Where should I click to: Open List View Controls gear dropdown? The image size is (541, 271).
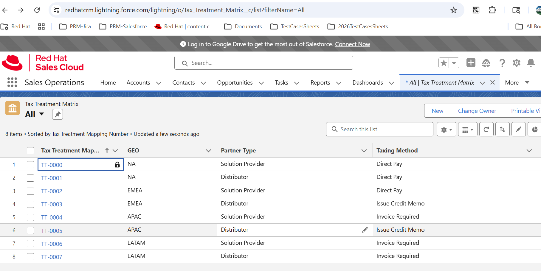(447, 129)
